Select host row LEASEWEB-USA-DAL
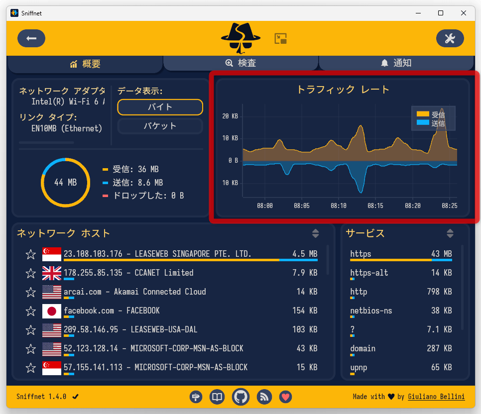 191,330
